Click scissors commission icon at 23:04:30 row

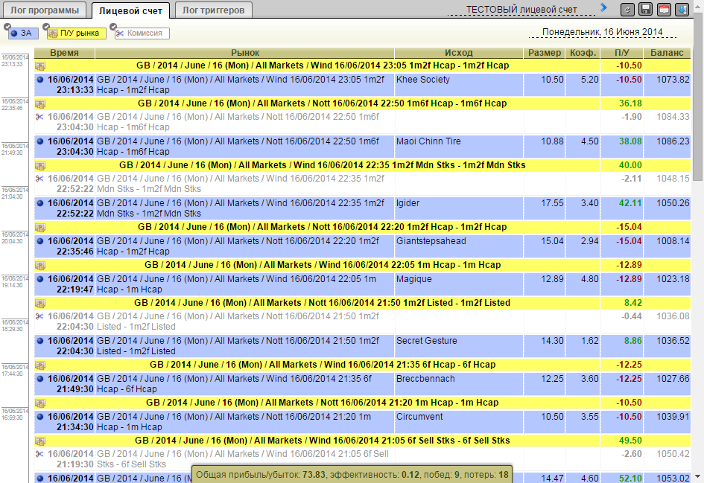point(39,117)
